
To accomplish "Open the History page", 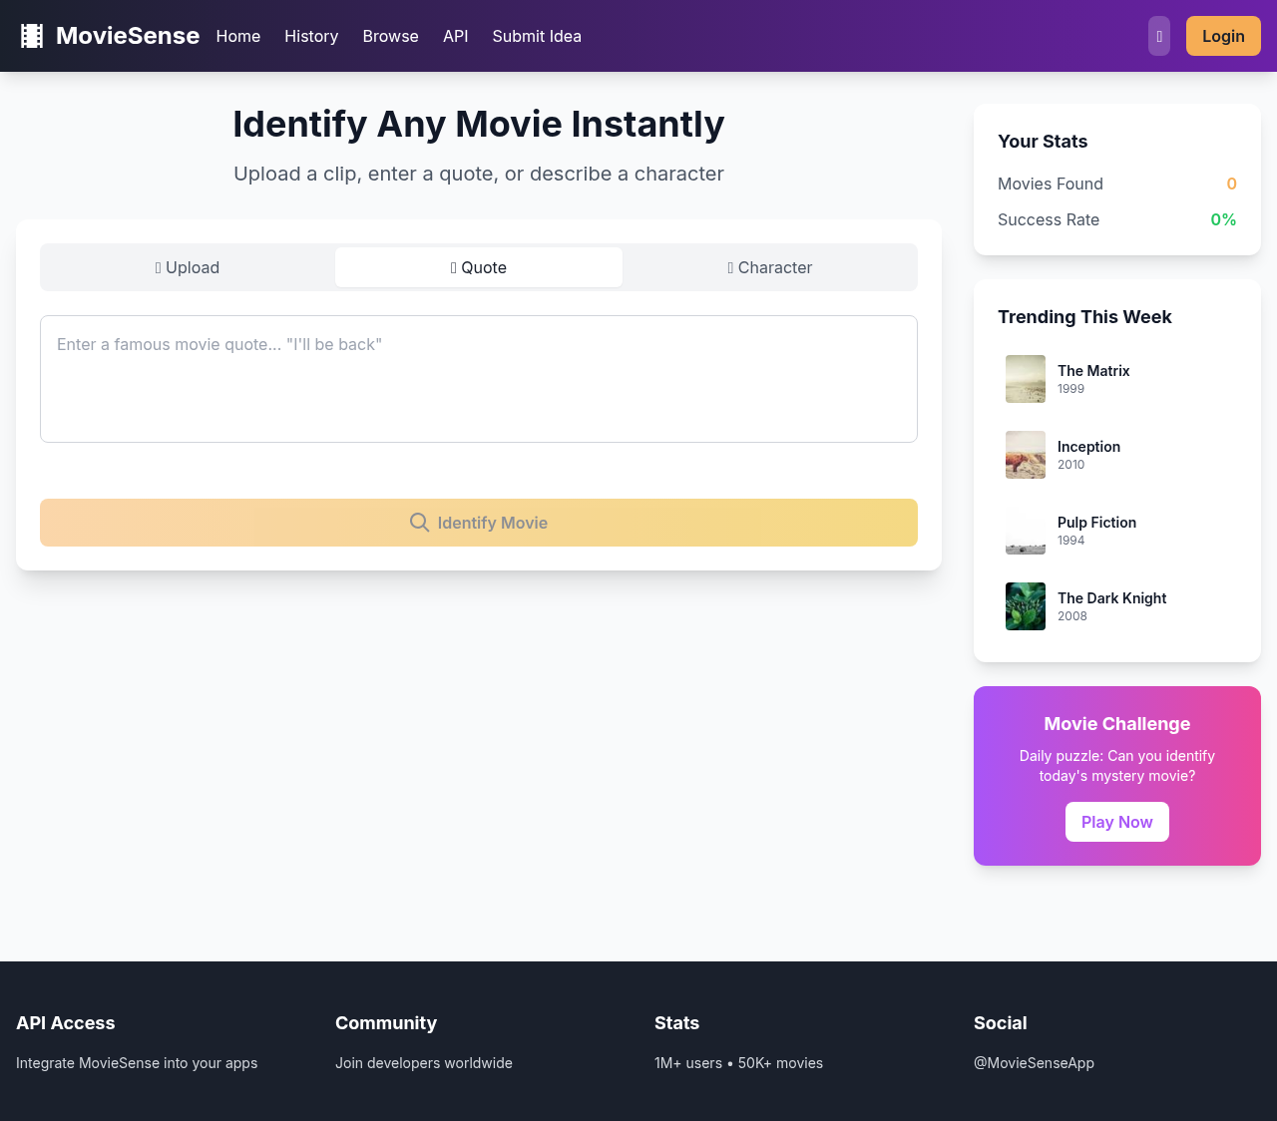I will 310,36.
